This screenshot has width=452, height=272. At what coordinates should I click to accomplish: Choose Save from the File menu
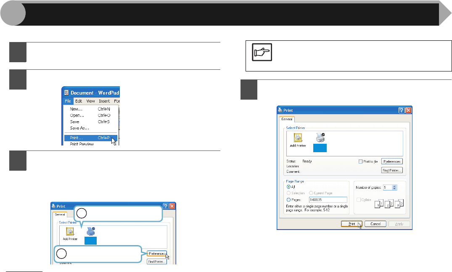[90, 122]
